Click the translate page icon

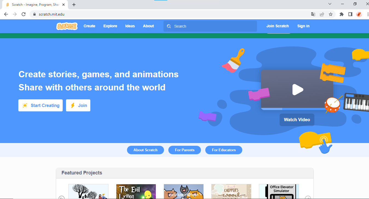pos(313,14)
